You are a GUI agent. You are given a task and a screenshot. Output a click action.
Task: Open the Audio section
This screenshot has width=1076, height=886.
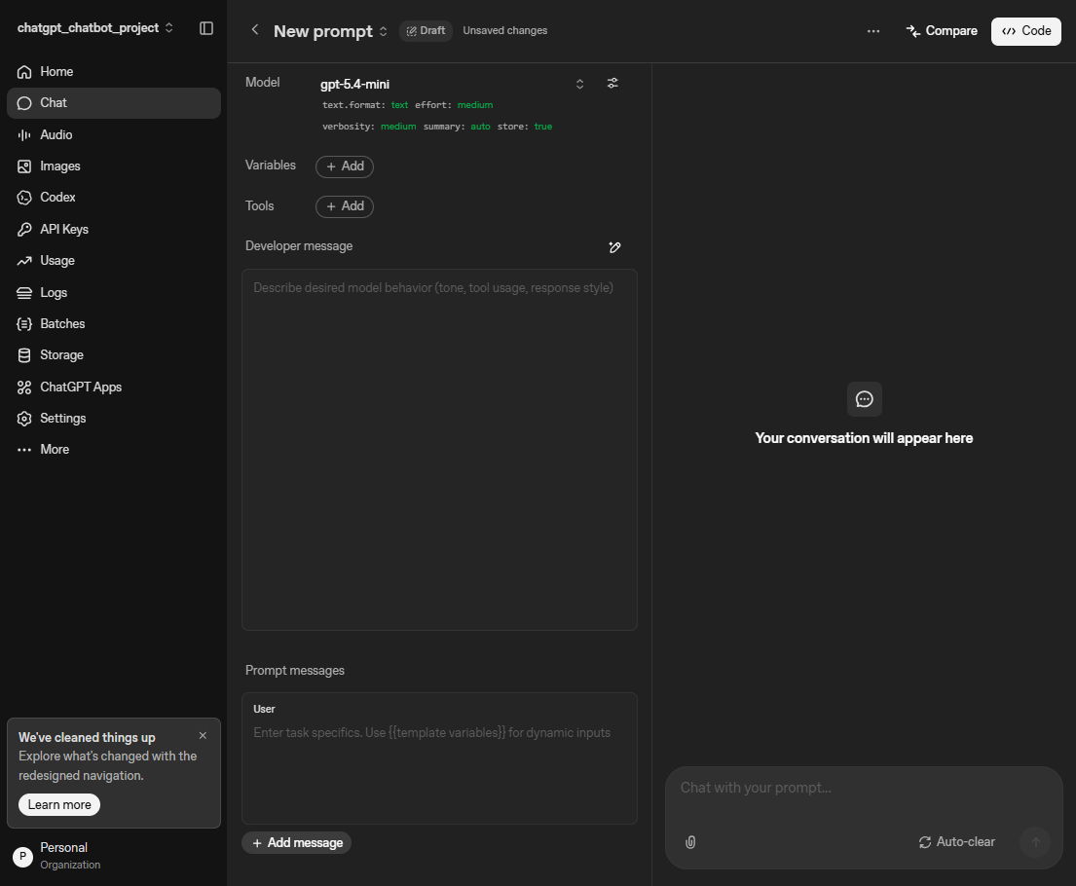114,134
